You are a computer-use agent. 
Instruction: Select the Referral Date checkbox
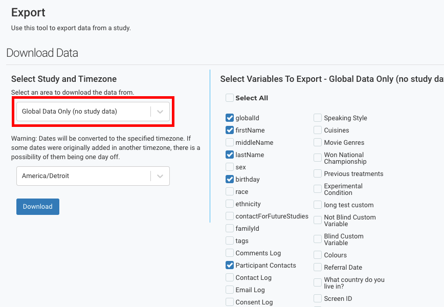318,267
